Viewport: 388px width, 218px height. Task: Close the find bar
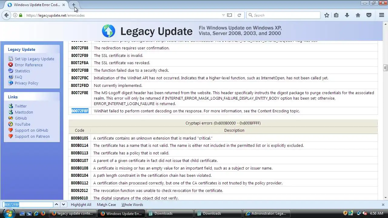point(383,205)
